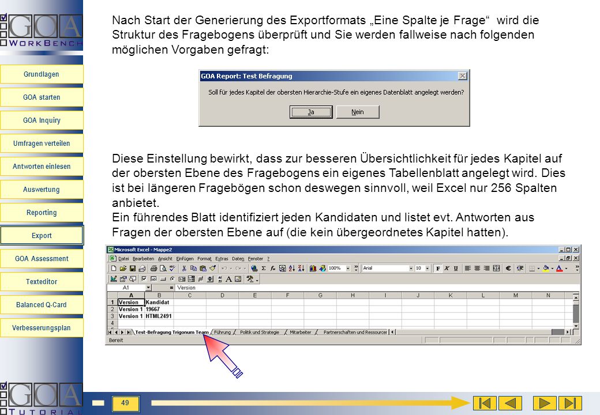Click the hammer tools icon in forms toolbar
This screenshot has height=415, width=600.
click(x=250, y=279)
